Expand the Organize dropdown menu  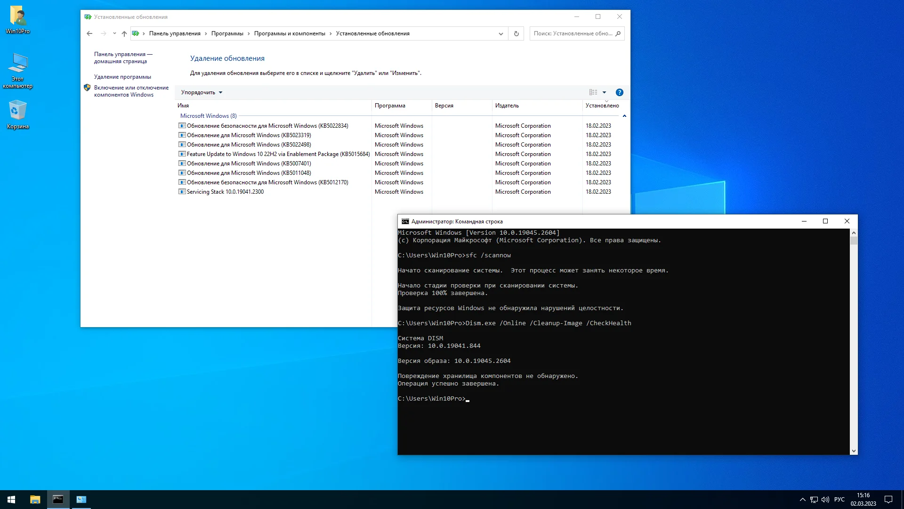[x=202, y=92]
